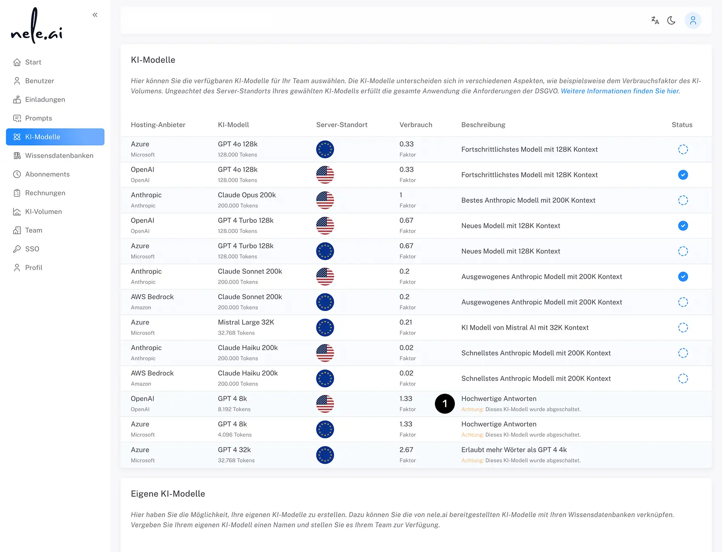This screenshot has width=722, height=552.
Task: Click the Abonnements clock icon
Action: [17, 174]
